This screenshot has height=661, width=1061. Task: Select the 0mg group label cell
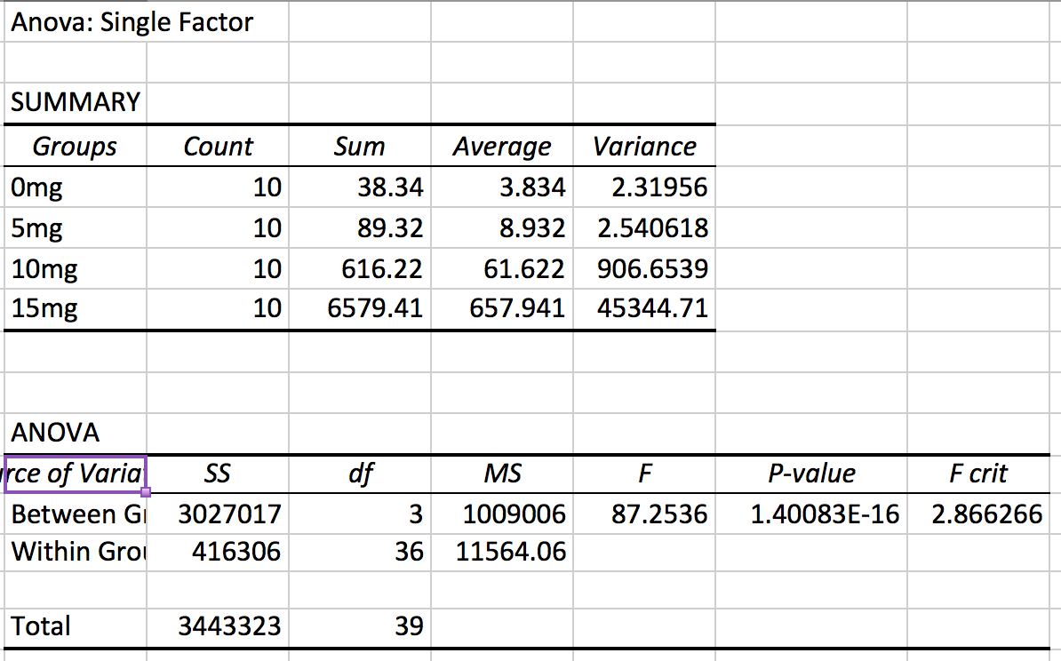pos(75,187)
